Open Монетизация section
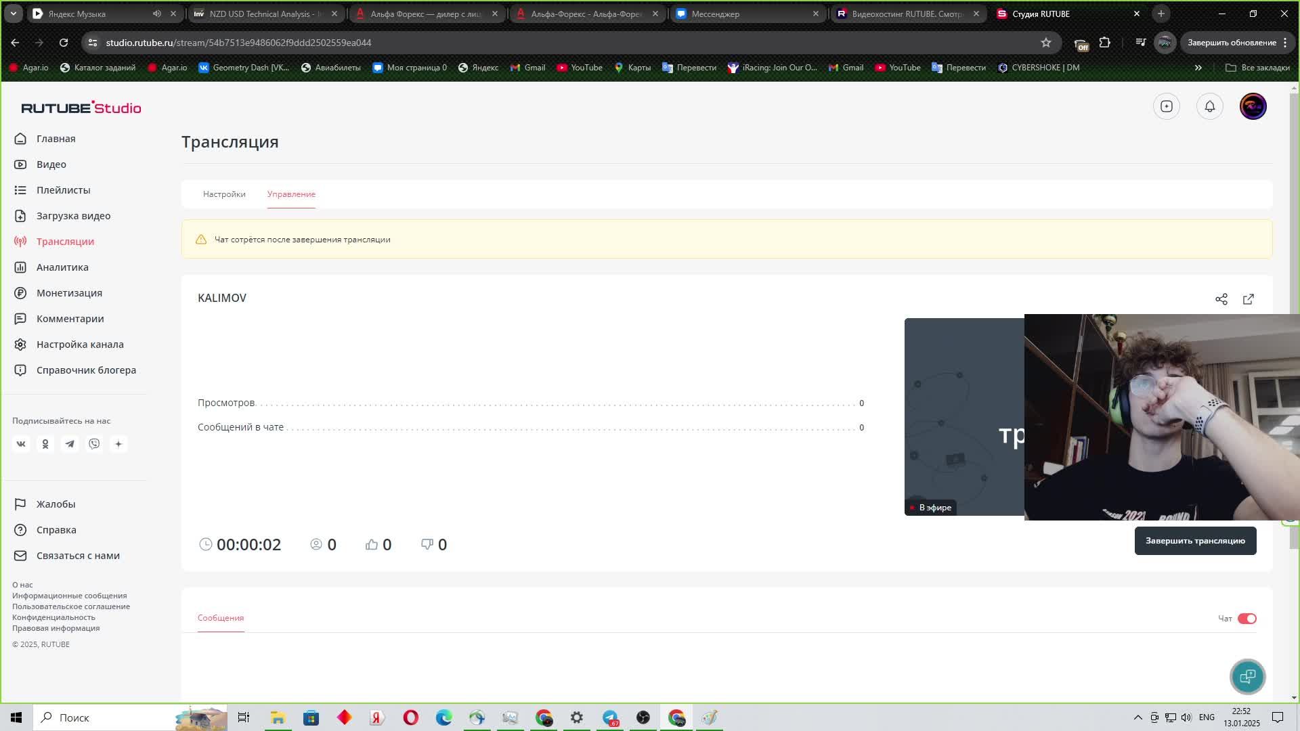Viewport: 1300px width, 731px height. click(58, 293)
